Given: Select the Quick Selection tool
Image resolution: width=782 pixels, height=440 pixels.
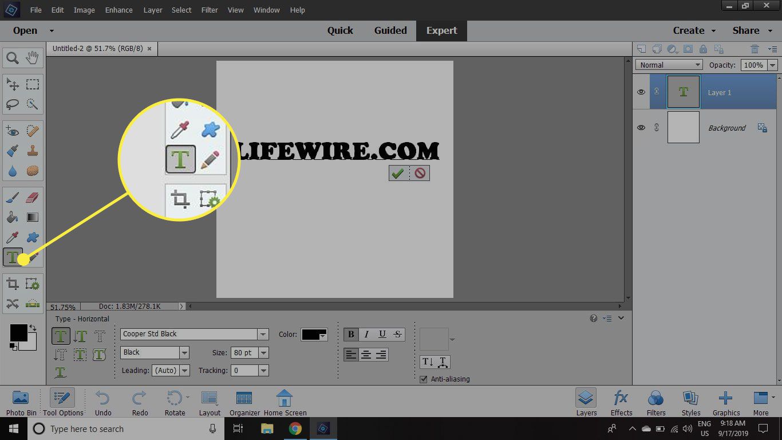Looking at the screenshot, I should (33, 104).
